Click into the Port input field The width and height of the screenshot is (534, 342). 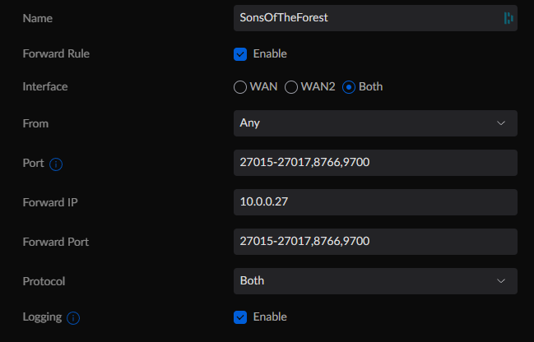coord(375,163)
